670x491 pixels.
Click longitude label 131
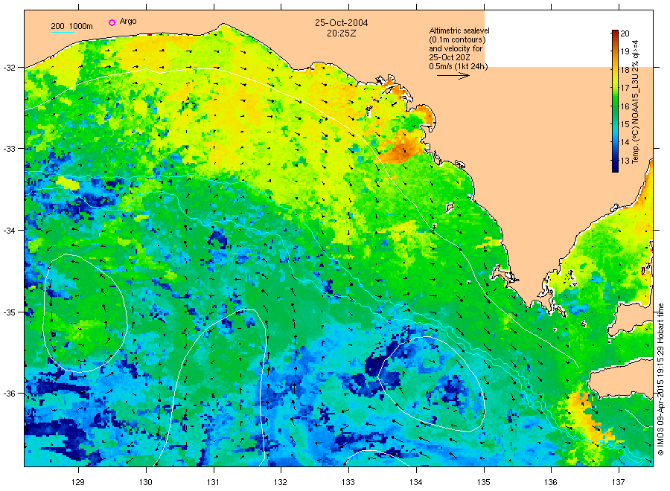pos(213,483)
